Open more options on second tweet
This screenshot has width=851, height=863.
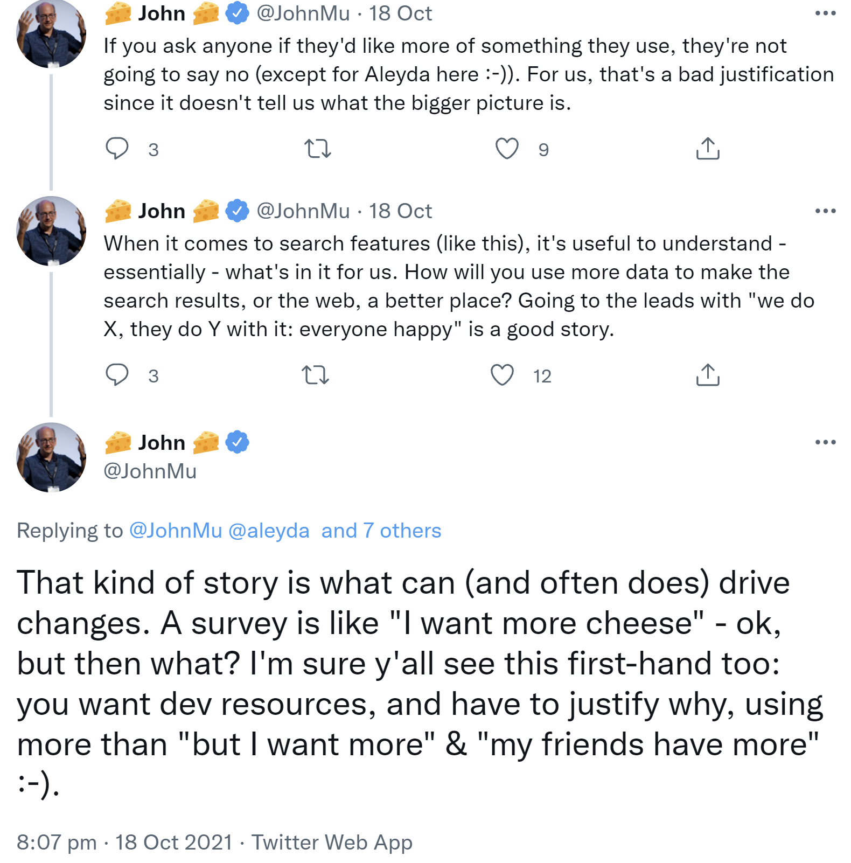coord(825,211)
